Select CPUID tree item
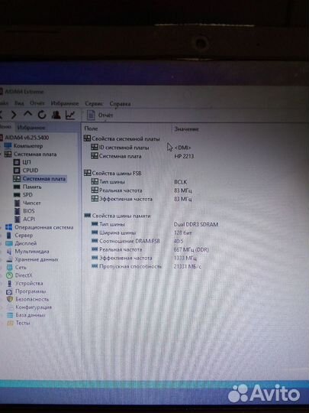The width and height of the screenshot is (309, 413). pos(31,170)
